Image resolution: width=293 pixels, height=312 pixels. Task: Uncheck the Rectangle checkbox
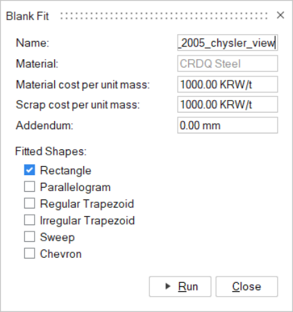tap(30, 170)
